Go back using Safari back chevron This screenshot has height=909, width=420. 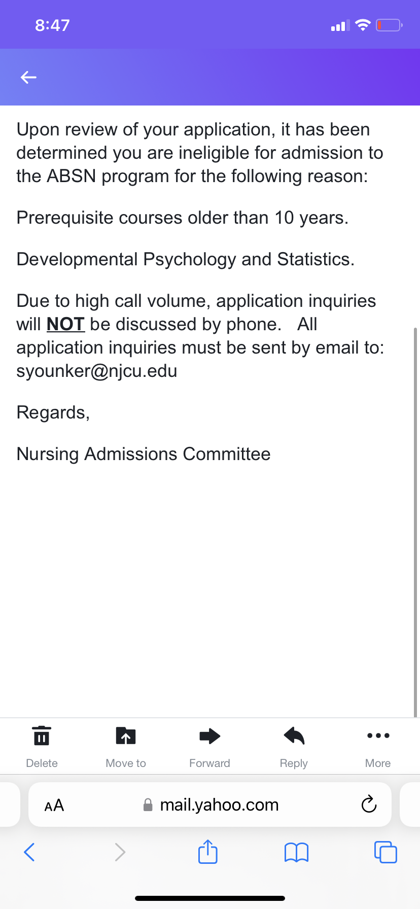point(29,852)
